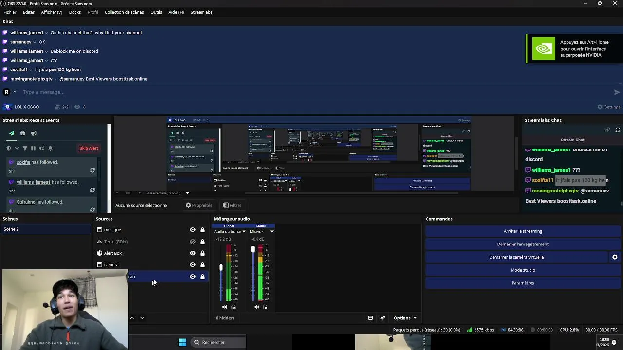This screenshot has height=350, width=623.
Task: Expand the preview scaling dropdown
Action: [187, 193]
